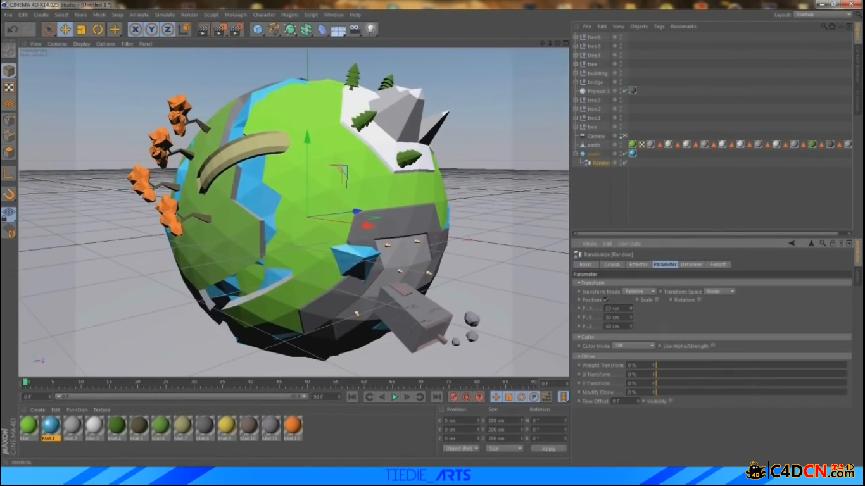Open the spline pen tool group
This screenshot has height=486, width=865.
[274, 29]
